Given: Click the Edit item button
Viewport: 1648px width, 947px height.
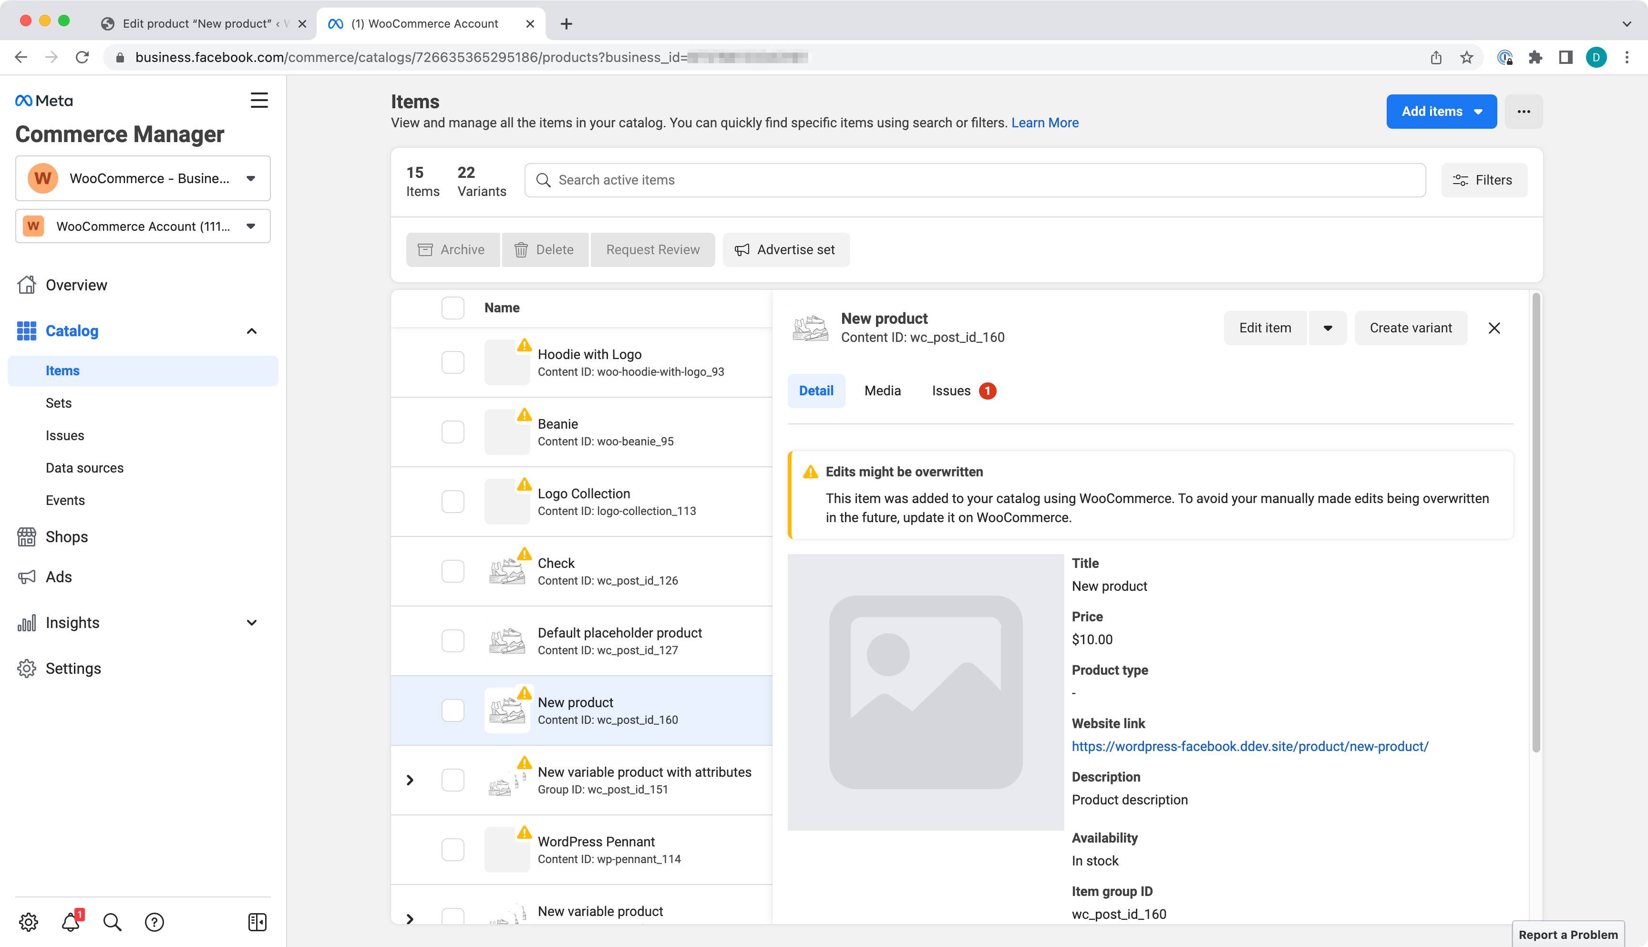Looking at the screenshot, I should tap(1264, 327).
